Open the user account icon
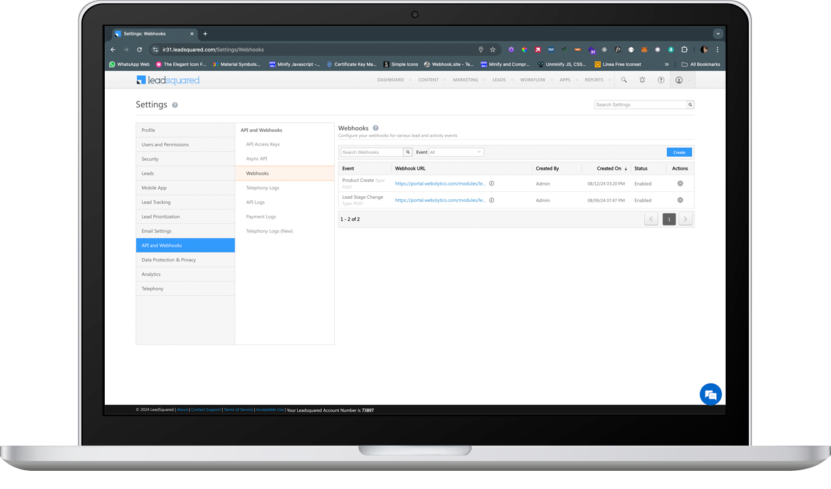This screenshot has height=489, width=831. coord(680,80)
